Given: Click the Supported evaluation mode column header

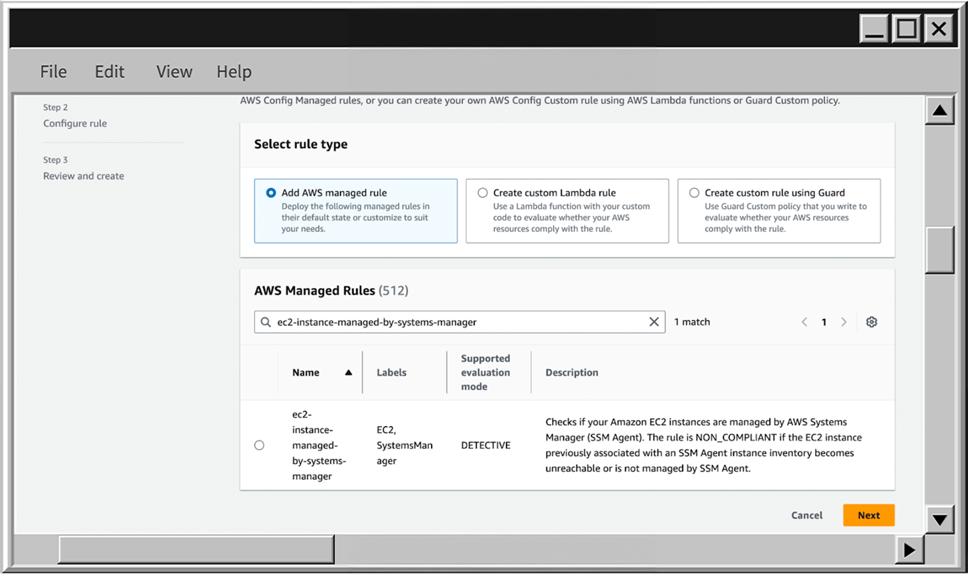Looking at the screenshot, I should point(485,372).
